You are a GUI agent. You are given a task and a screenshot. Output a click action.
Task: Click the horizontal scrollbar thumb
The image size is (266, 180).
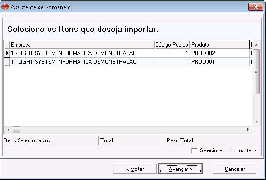[17, 130]
